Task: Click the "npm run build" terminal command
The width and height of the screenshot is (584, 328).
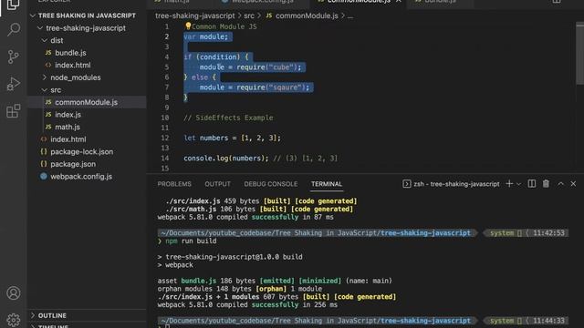Action: [191, 241]
